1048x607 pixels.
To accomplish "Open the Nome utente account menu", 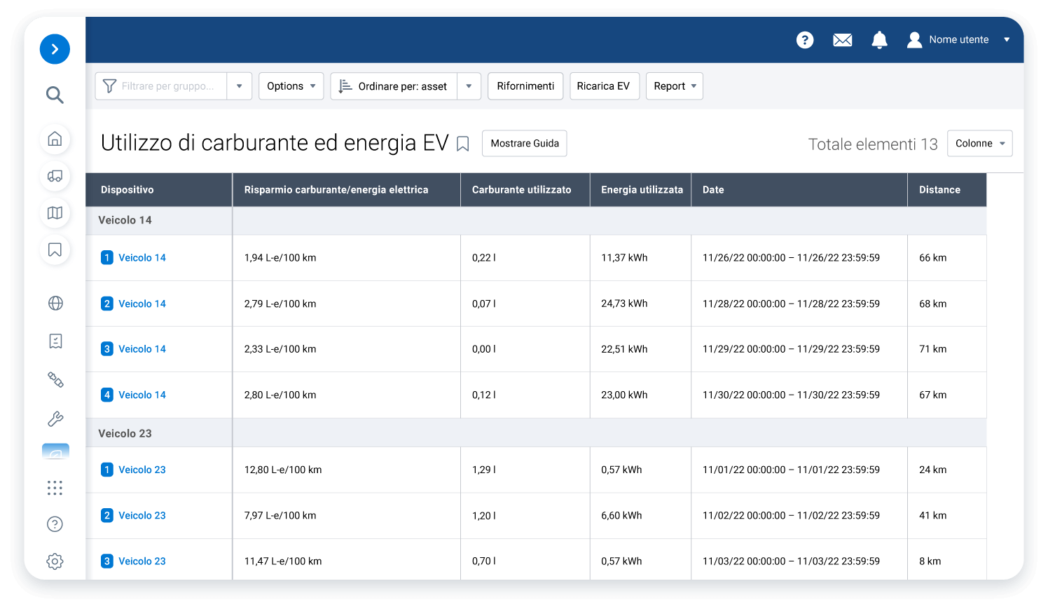I will [958, 40].
